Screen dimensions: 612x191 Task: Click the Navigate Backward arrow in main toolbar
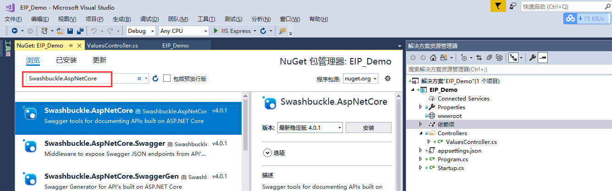[15, 31]
